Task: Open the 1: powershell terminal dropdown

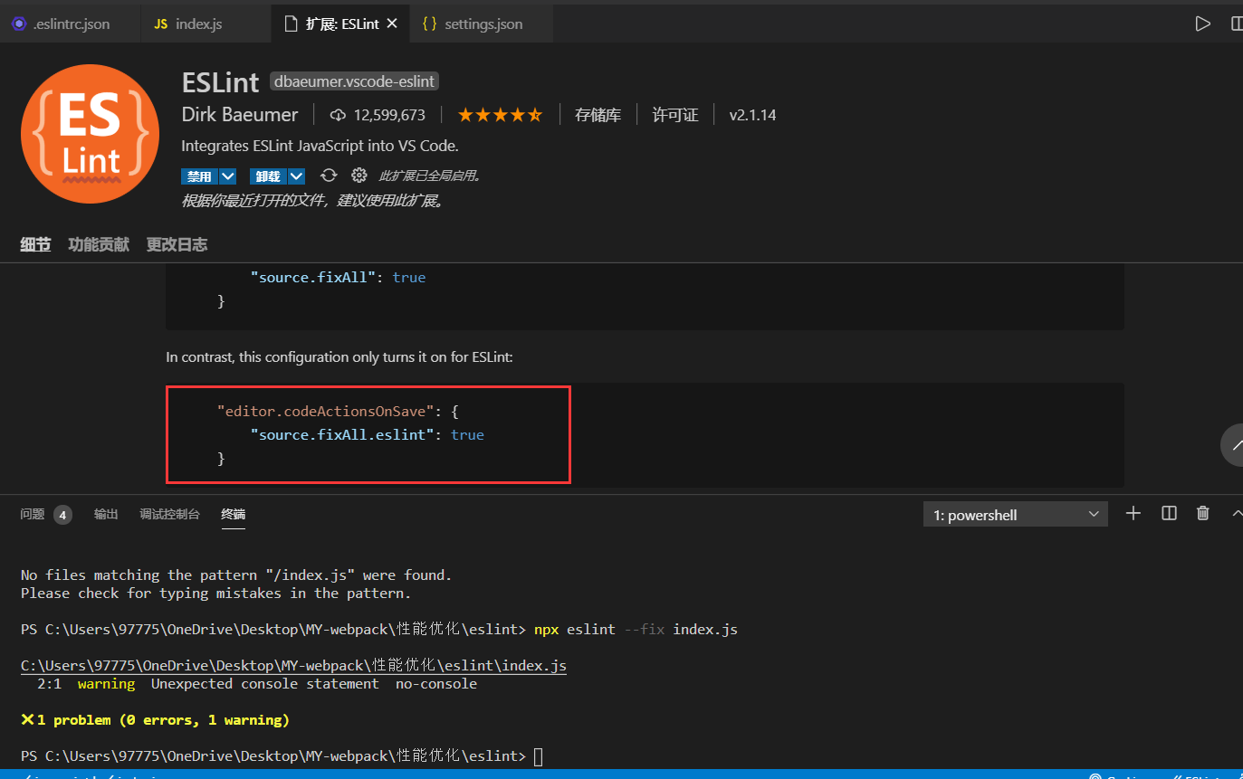Action: pyautogui.click(x=1015, y=515)
